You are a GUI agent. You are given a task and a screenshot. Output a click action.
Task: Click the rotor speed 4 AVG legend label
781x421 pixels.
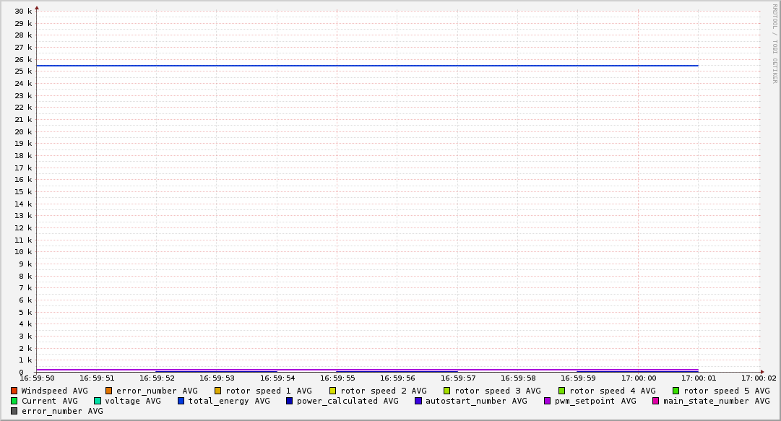[612, 391]
